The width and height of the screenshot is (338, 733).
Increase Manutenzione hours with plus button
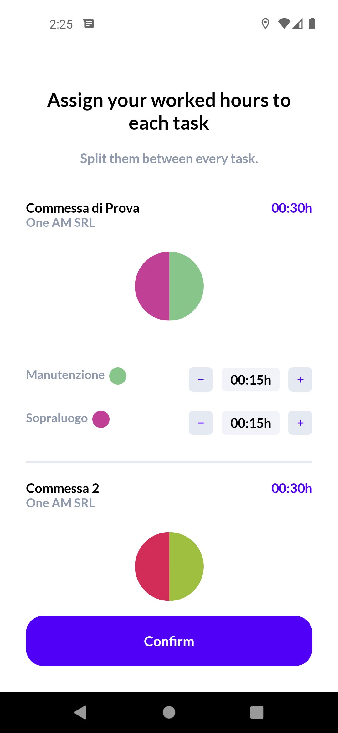[x=300, y=379]
